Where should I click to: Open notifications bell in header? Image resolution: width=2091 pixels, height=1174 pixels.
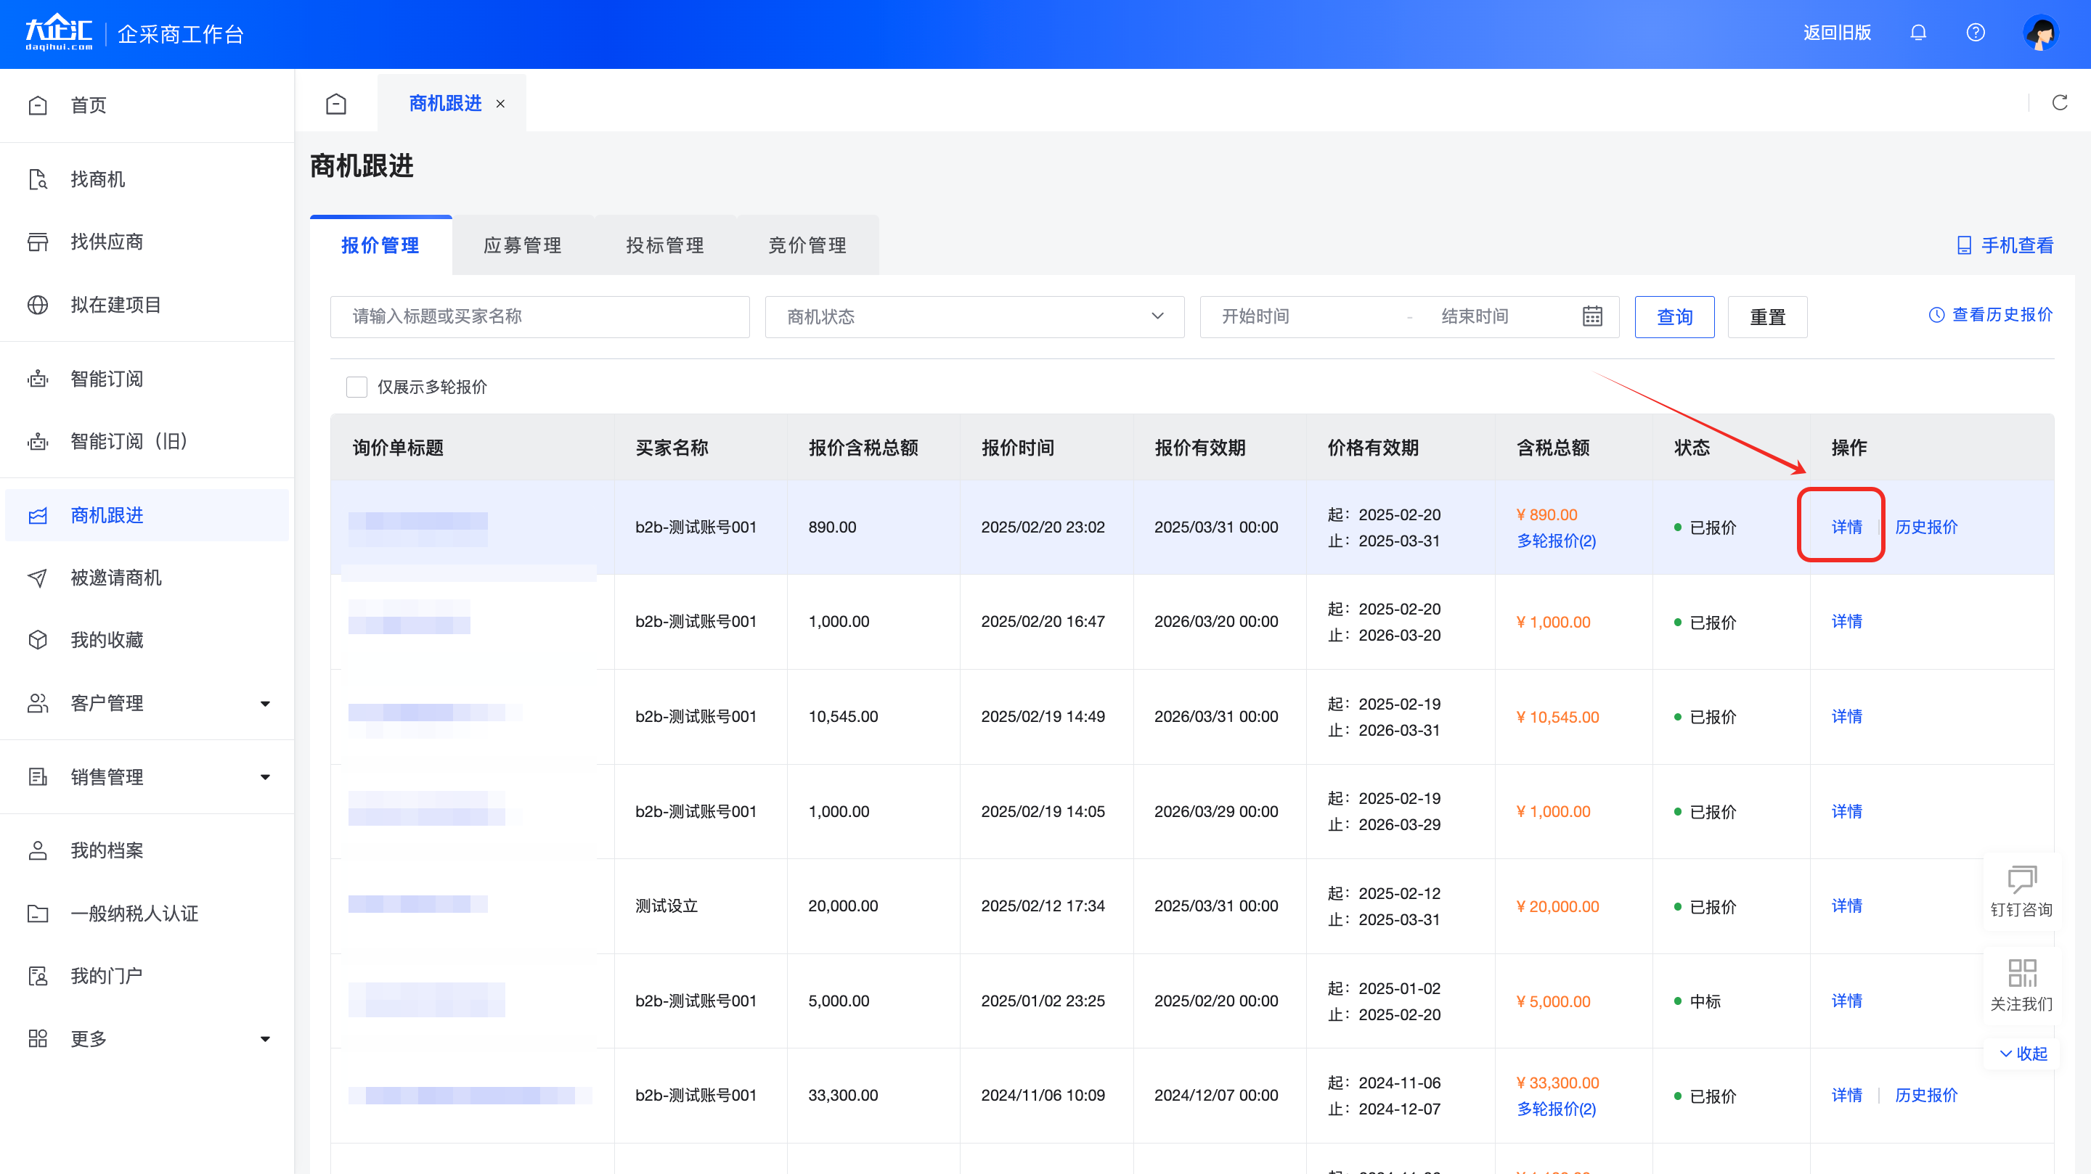tap(1918, 33)
